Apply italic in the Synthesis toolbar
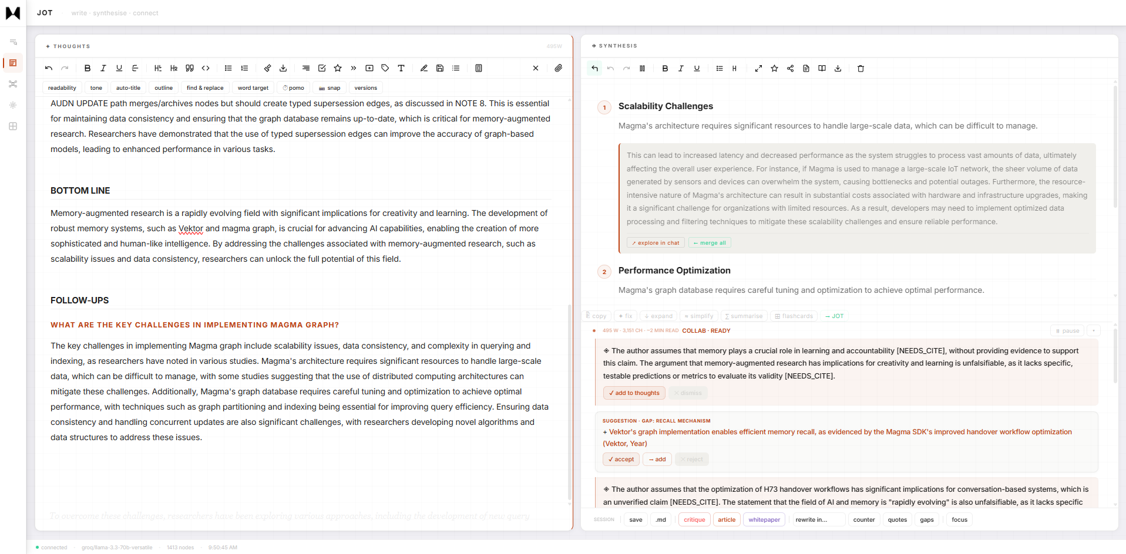1126x554 pixels. [x=681, y=69]
